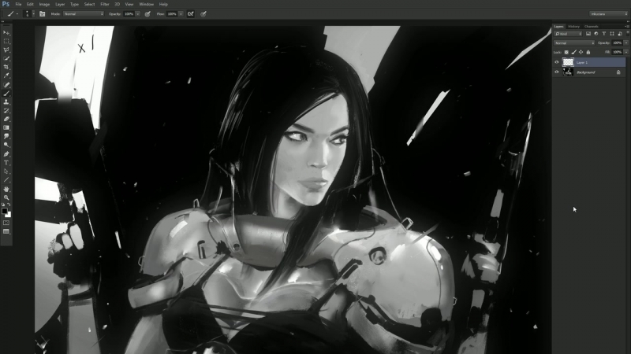Image resolution: width=631 pixels, height=354 pixels.
Task: Open the Filter menu
Action: click(x=105, y=4)
